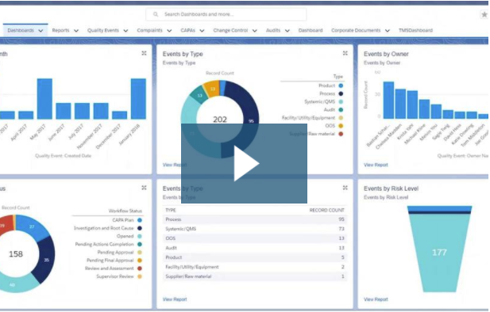This screenshot has width=490, height=312.
Task: Click the CAPA Plan legend color dot
Action: point(140,220)
